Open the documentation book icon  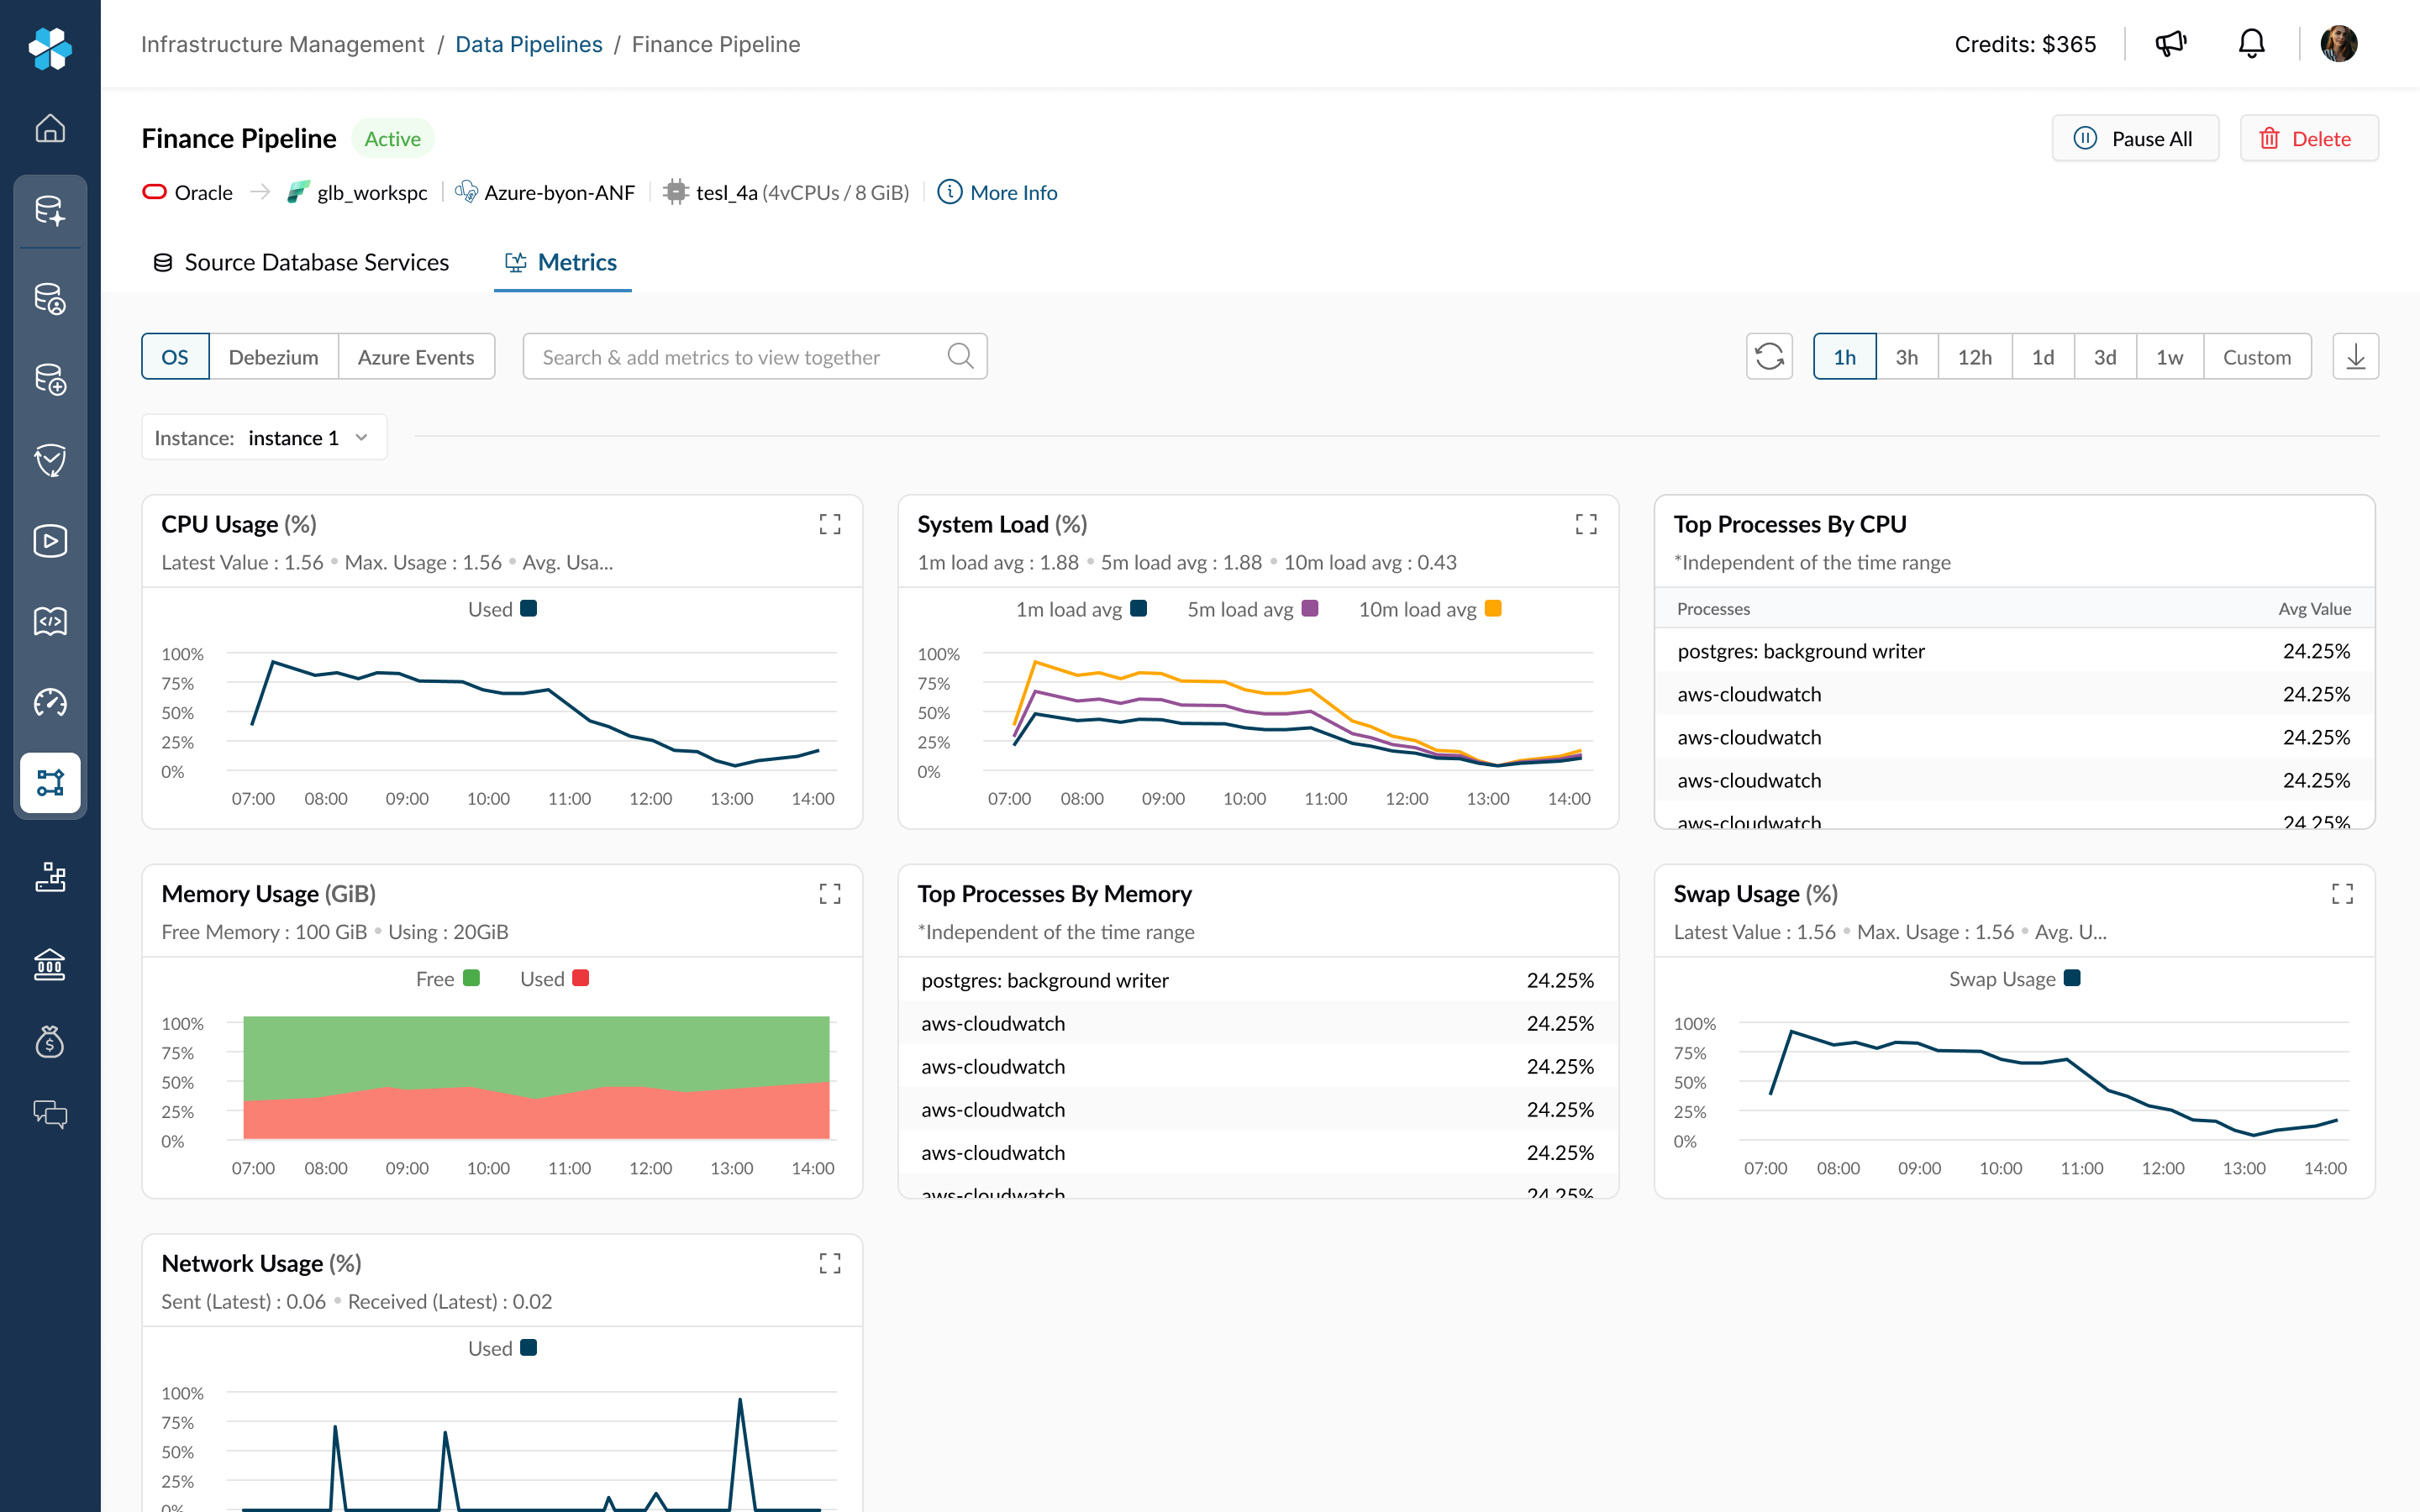pyautogui.click(x=50, y=621)
